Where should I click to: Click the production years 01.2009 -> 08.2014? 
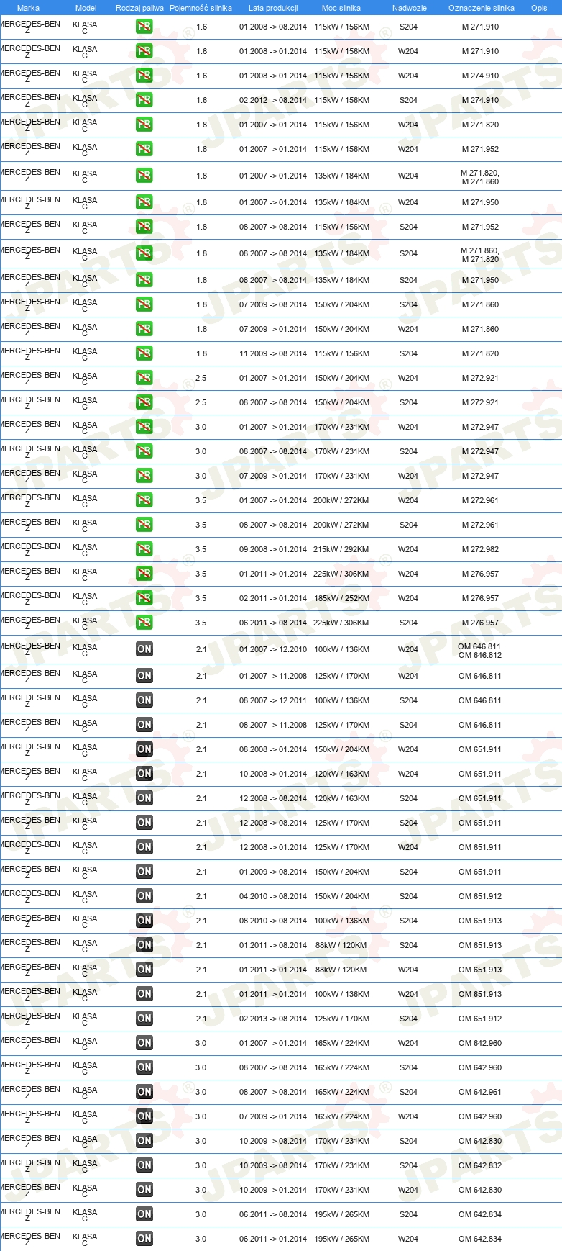coord(273,872)
